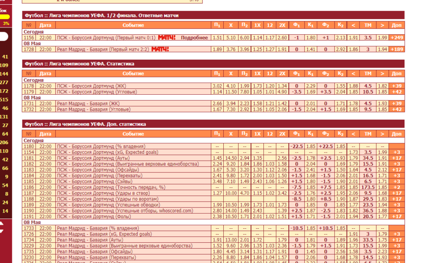The image size is (433, 263).
Task: Open the 1/2 финала. Ответные матчи section header
Action: [x=213, y=16]
